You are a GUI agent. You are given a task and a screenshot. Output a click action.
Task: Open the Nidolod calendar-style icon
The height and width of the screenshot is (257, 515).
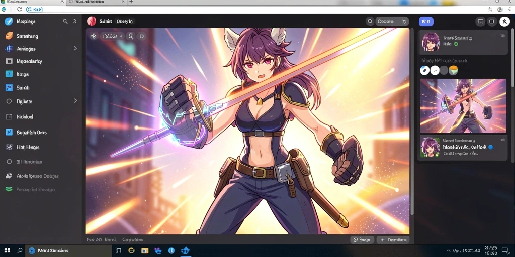(x=9, y=116)
